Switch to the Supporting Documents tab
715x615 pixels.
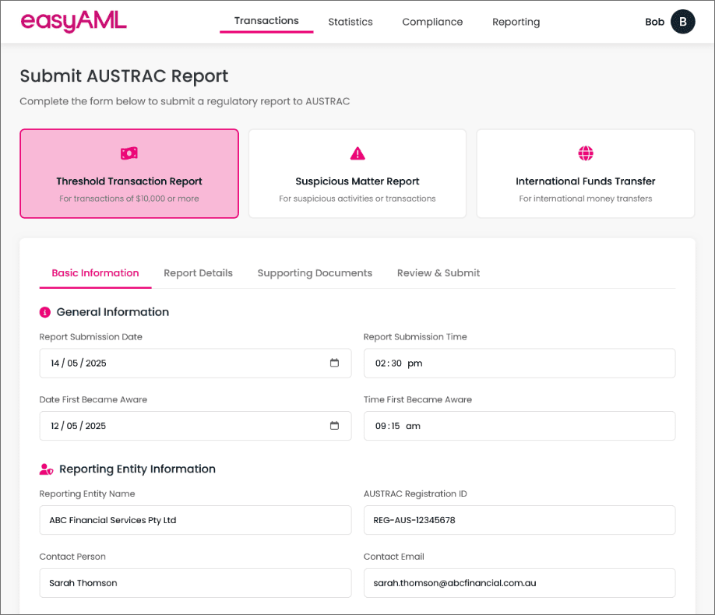(x=315, y=273)
